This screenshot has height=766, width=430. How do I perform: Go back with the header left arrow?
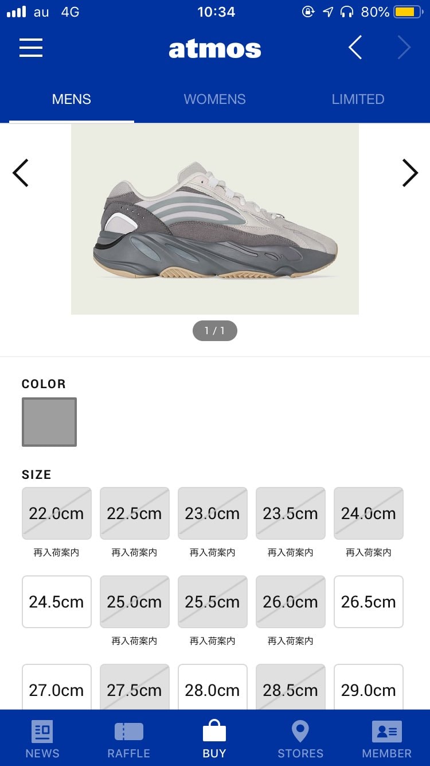[355, 48]
